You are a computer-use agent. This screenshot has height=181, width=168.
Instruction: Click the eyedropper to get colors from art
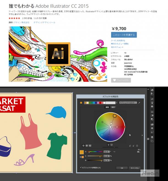click(139, 103)
